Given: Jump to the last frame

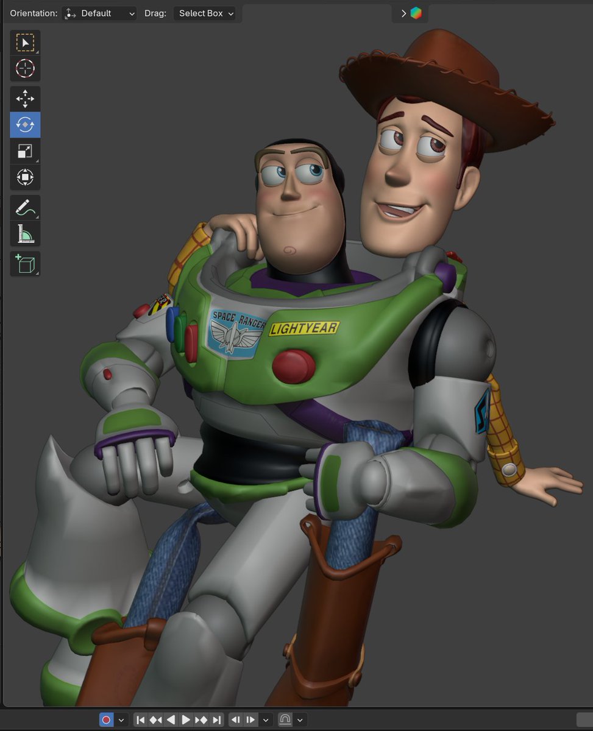Looking at the screenshot, I should coord(217,720).
